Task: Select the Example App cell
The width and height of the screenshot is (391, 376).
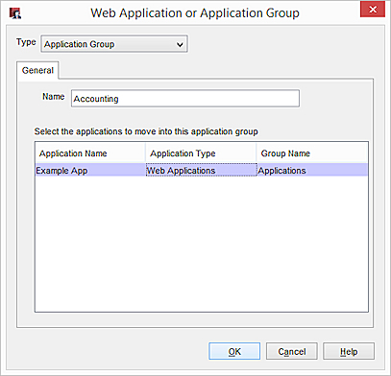Action: [x=90, y=171]
